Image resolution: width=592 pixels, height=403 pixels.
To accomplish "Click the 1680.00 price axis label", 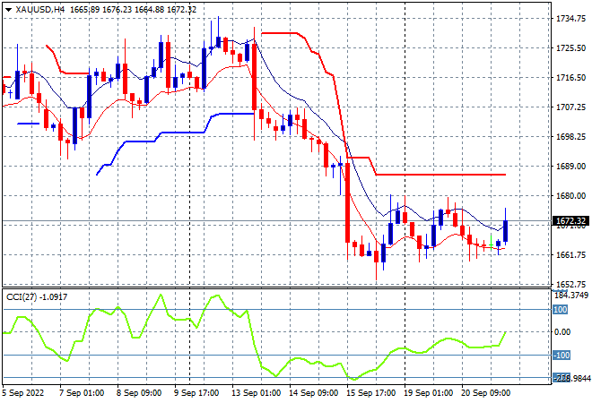I will tap(570, 196).
